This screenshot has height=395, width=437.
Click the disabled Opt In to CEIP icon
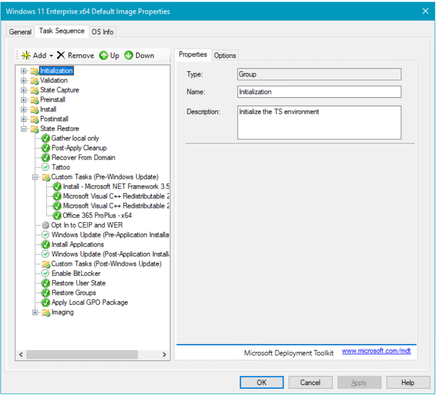click(x=45, y=225)
